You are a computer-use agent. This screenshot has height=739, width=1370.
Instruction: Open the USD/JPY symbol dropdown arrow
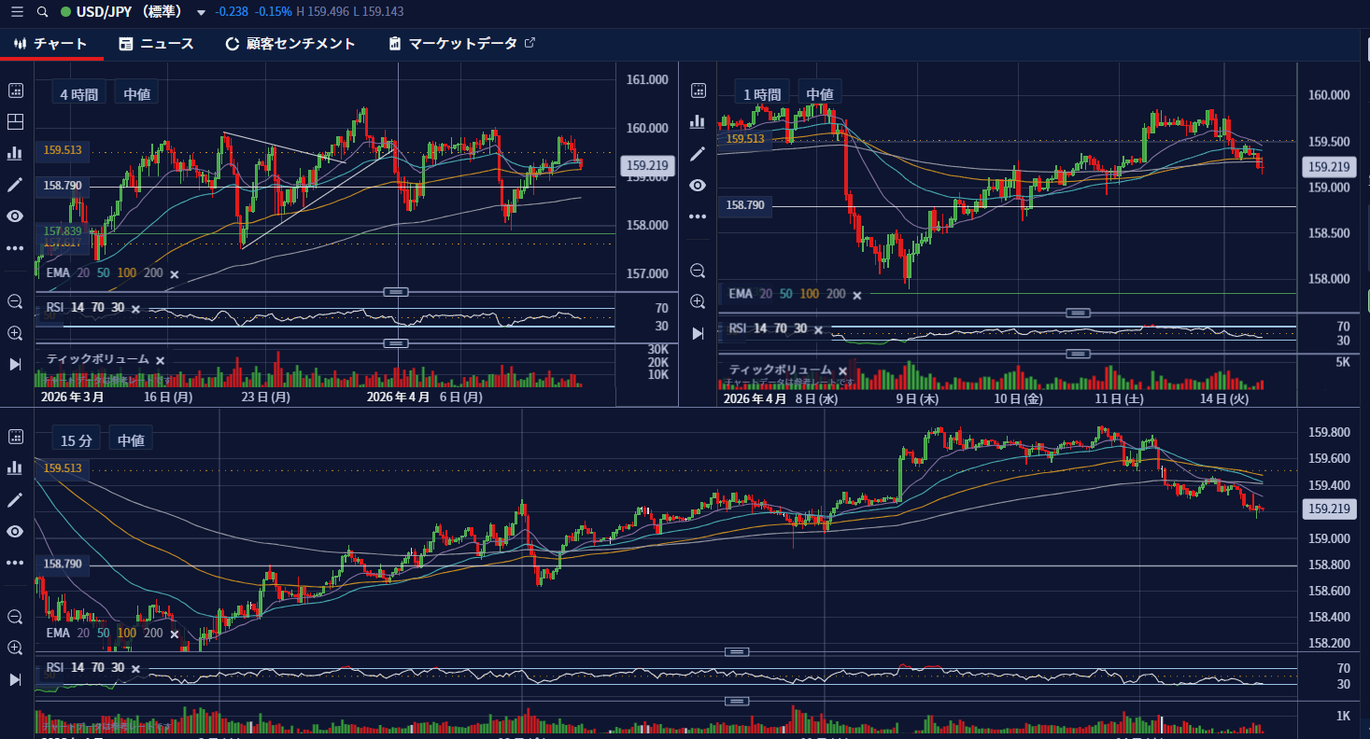[199, 13]
